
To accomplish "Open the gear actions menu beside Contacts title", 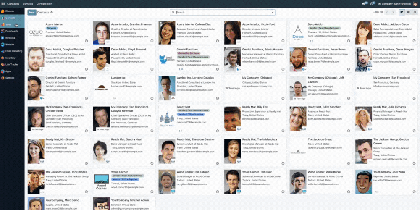I will [x=52, y=12].
